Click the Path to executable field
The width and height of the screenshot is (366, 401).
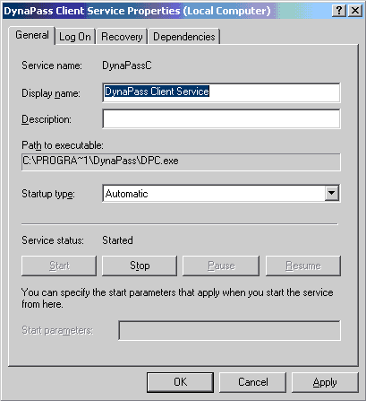click(x=181, y=161)
